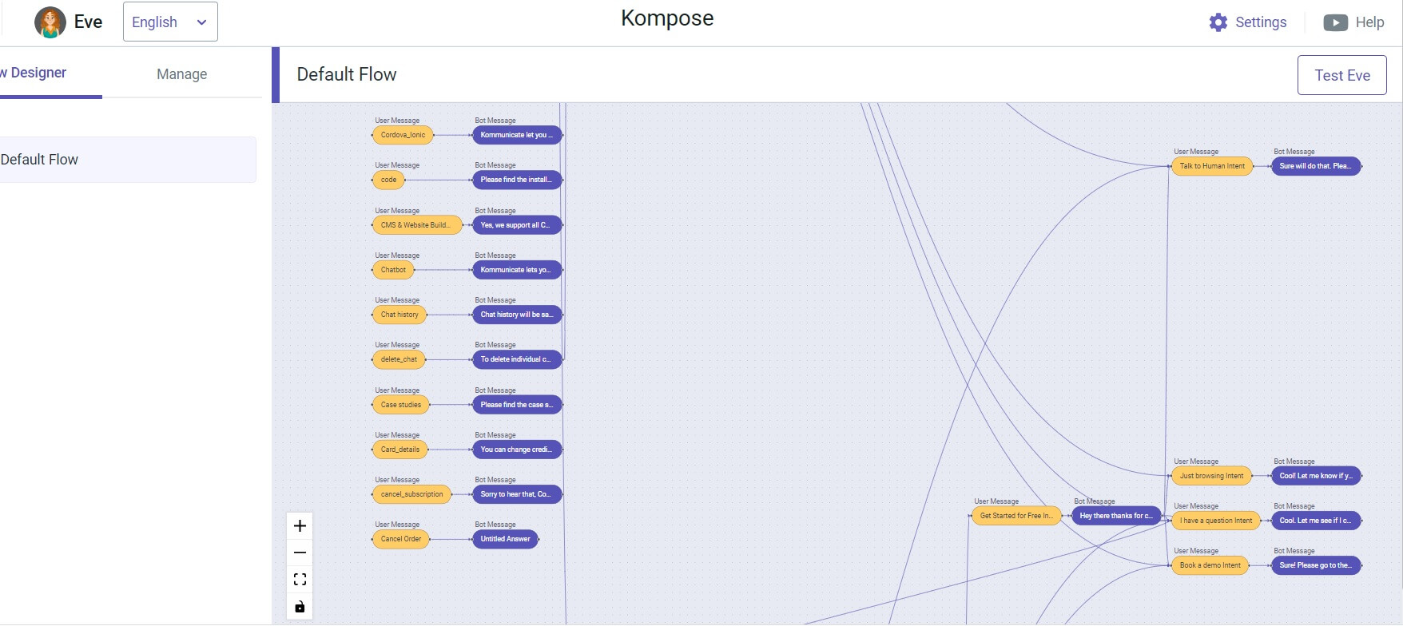Zoom in with the plus icon
Image resolution: width=1403 pixels, height=626 pixels.
[300, 525]
